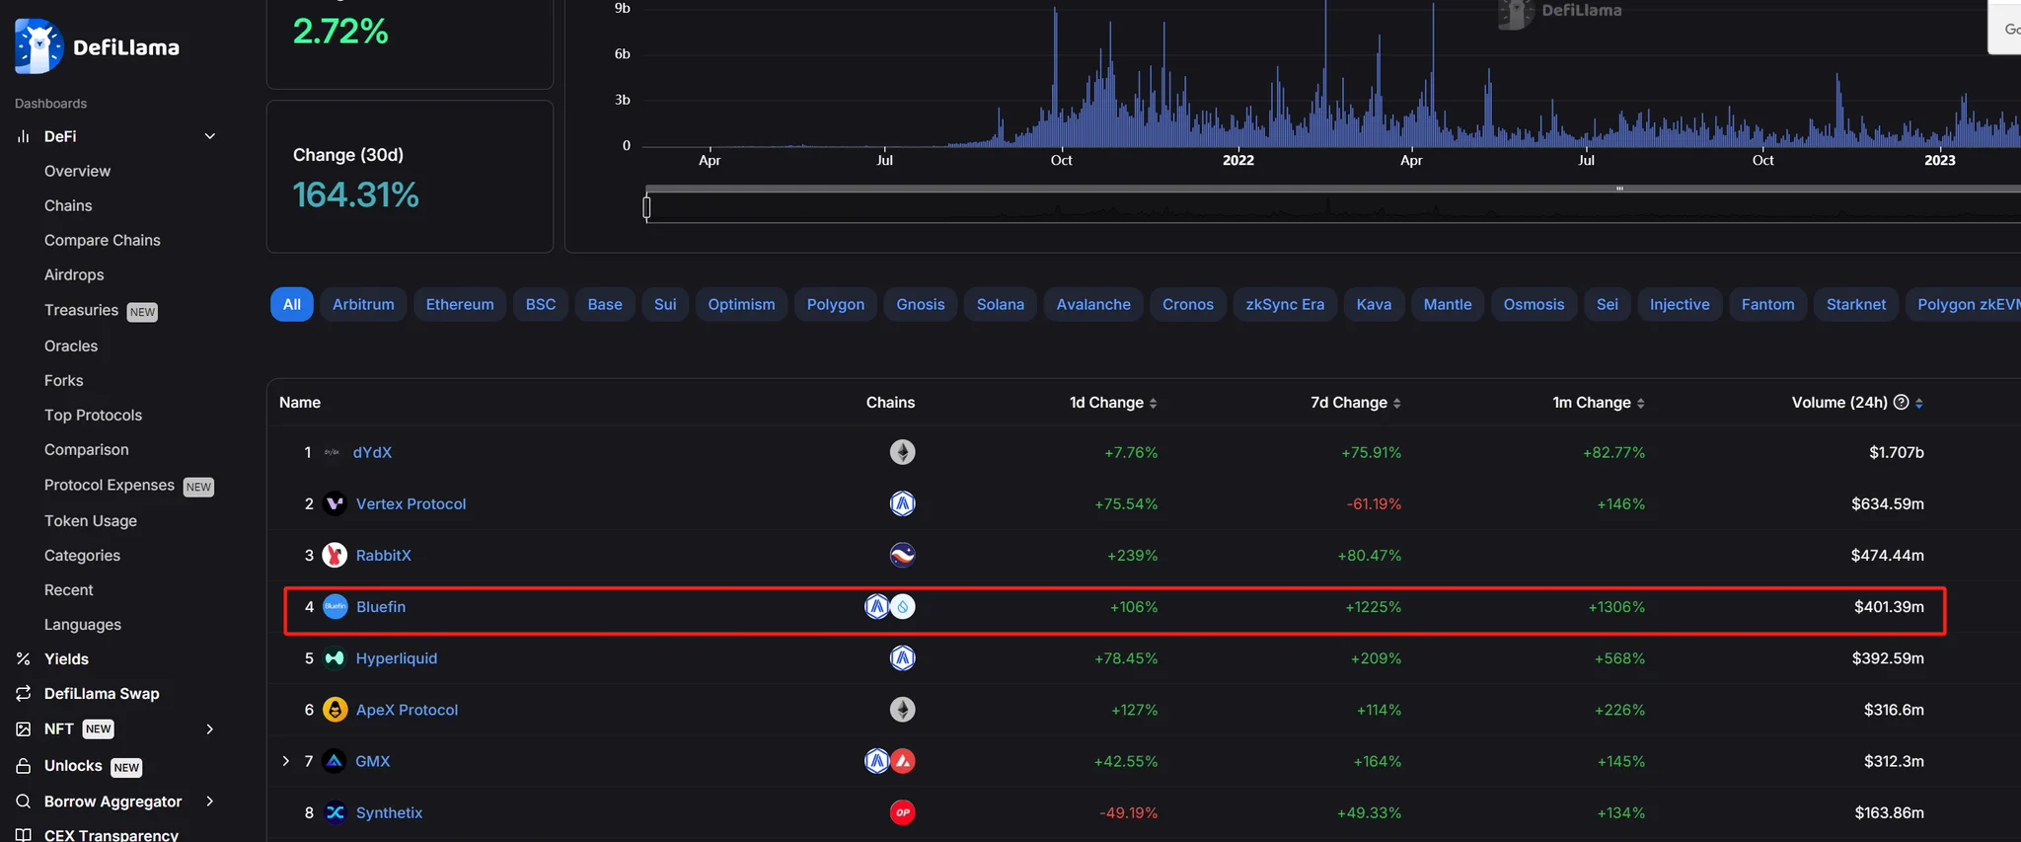Open the Bluefin protocol page
Image resolution: width=2021 pixels, height=842 pixels.
point(381,606)
